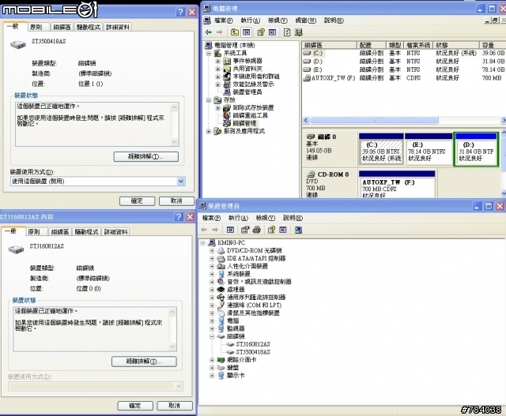Toggle the Show/Hide Action Pane icon in Computer Management
The width and height of the screenshot is (506, 416).
[272, 32]
